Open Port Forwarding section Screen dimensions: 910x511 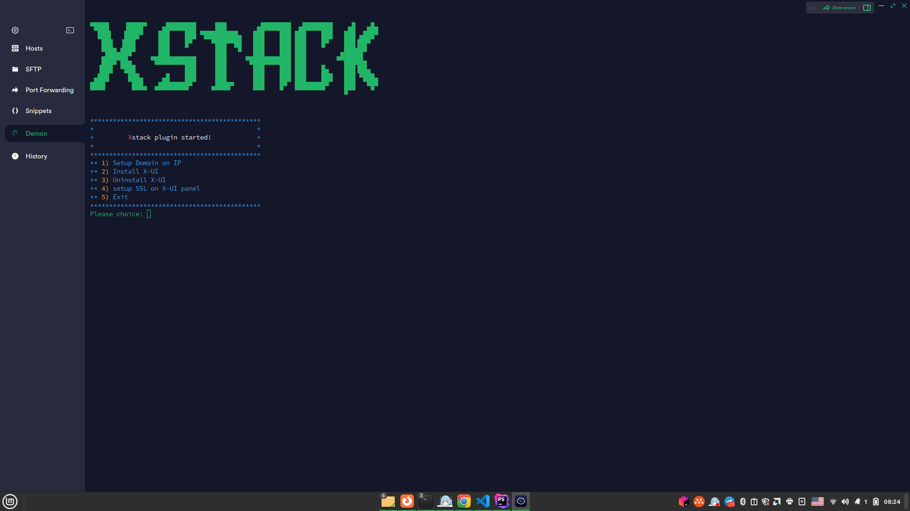(49, 90)
